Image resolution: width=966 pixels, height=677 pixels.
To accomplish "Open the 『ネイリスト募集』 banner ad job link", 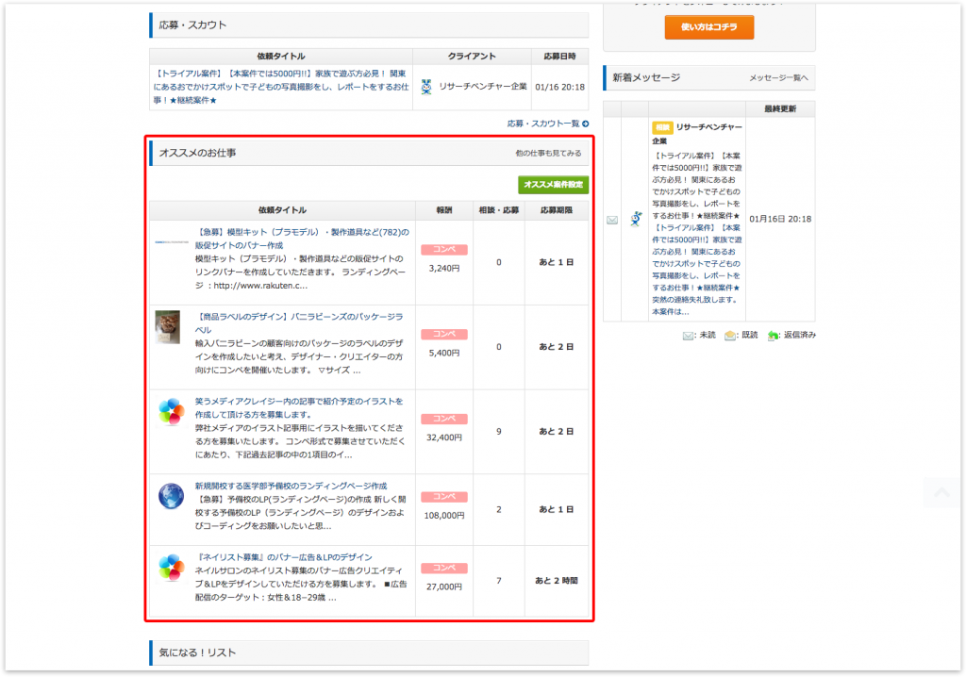I will click(x=283, y=556).
